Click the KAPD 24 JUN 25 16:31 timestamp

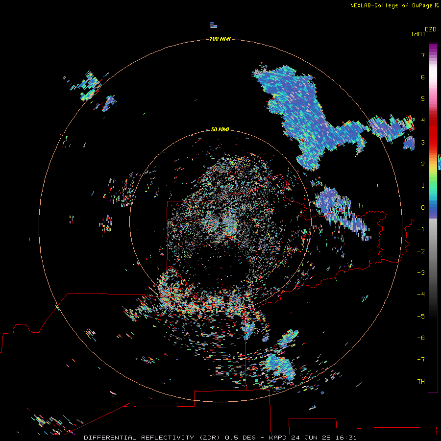point(313,438)
